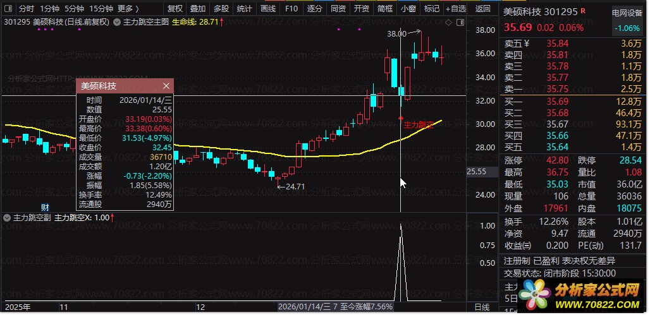The image size is (650, 315).
Task: Click the 卖五 35.84 ask row
Action: [x=573, y=44]
